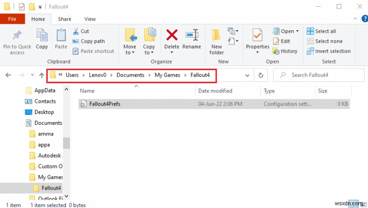Switch to the Home ribbon tab

[38, 19]
